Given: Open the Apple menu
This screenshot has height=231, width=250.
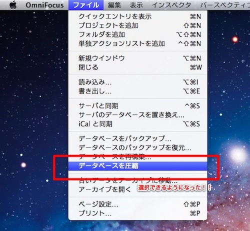Looking at the screenshot, I should [x=13, y=5].
